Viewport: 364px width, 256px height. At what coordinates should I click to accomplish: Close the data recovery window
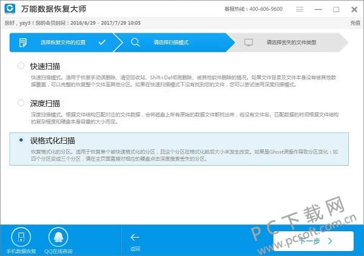pos(354,10)
